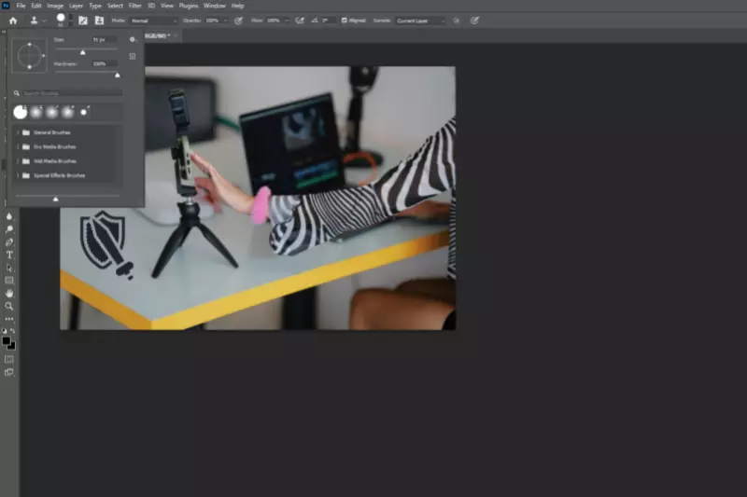Select the Horizontal Type tool

(x=9, y=255)
